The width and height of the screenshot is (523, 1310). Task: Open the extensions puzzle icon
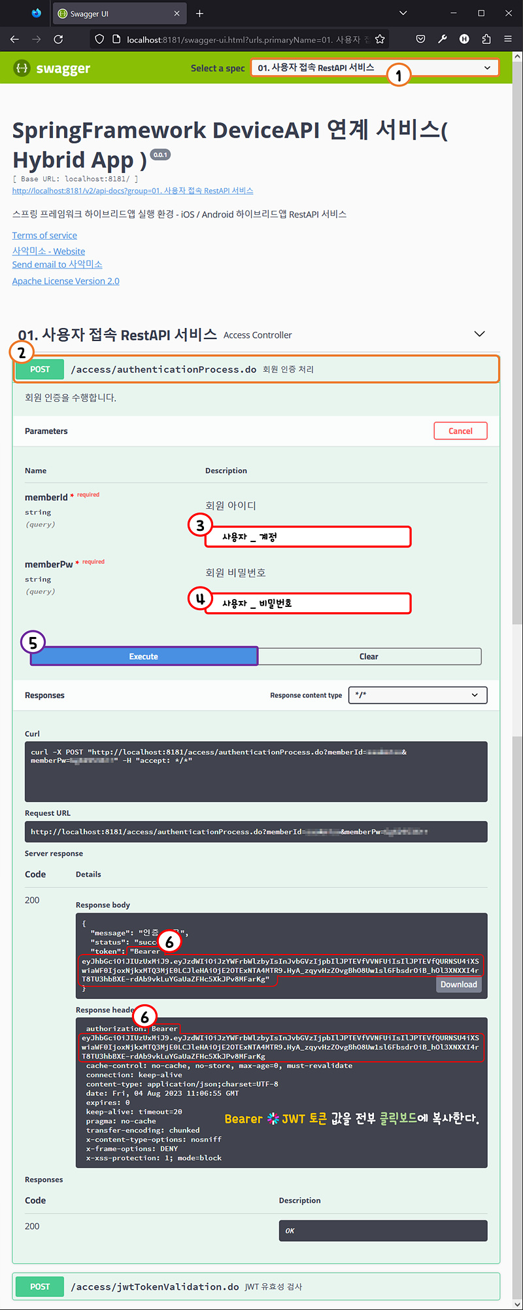486,39
